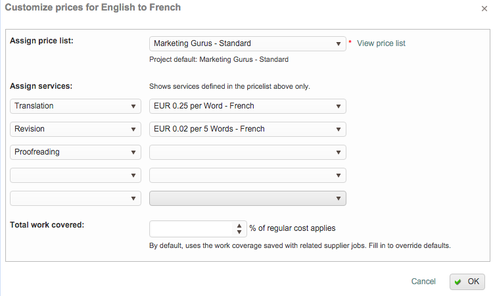The image size is (493, 296).
Task: Click the Total work covered percentage field
Action: [191, 228]
